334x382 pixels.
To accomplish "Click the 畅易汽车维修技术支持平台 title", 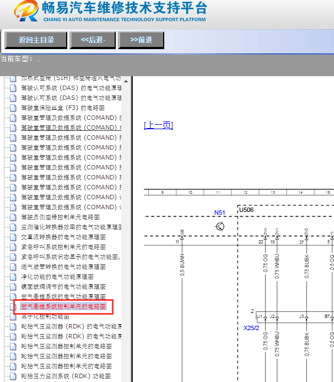I will click(x=125, y=8).
